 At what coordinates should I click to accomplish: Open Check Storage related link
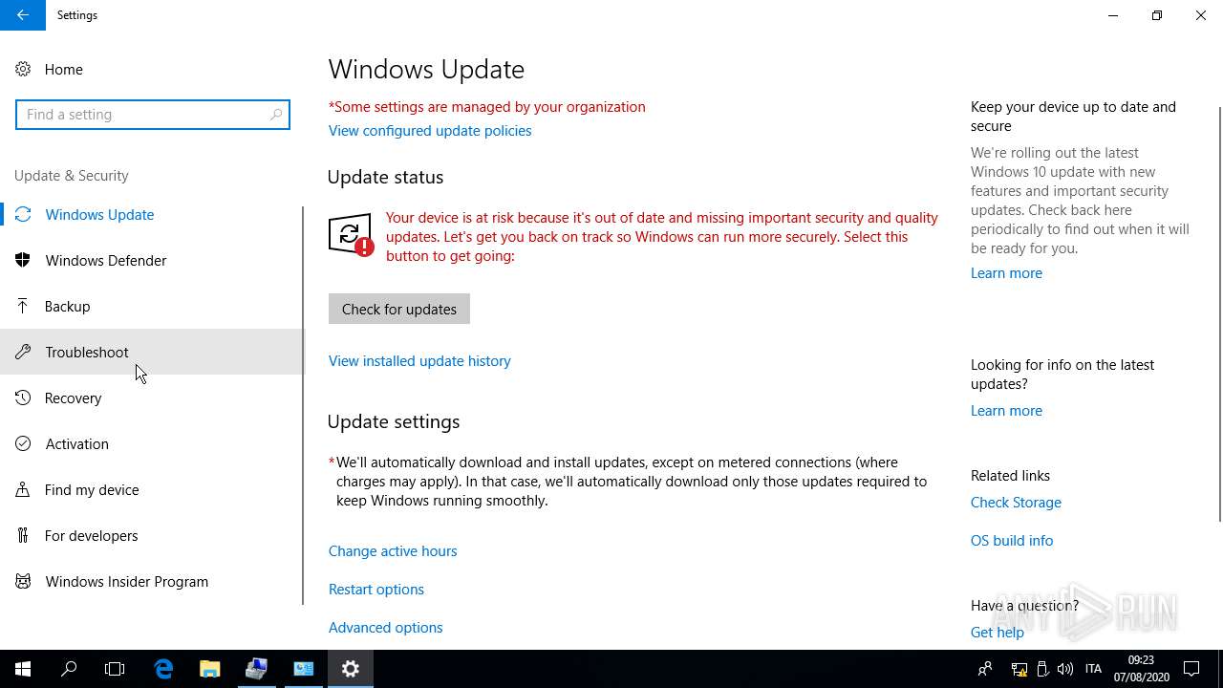tap(1016, 503)
